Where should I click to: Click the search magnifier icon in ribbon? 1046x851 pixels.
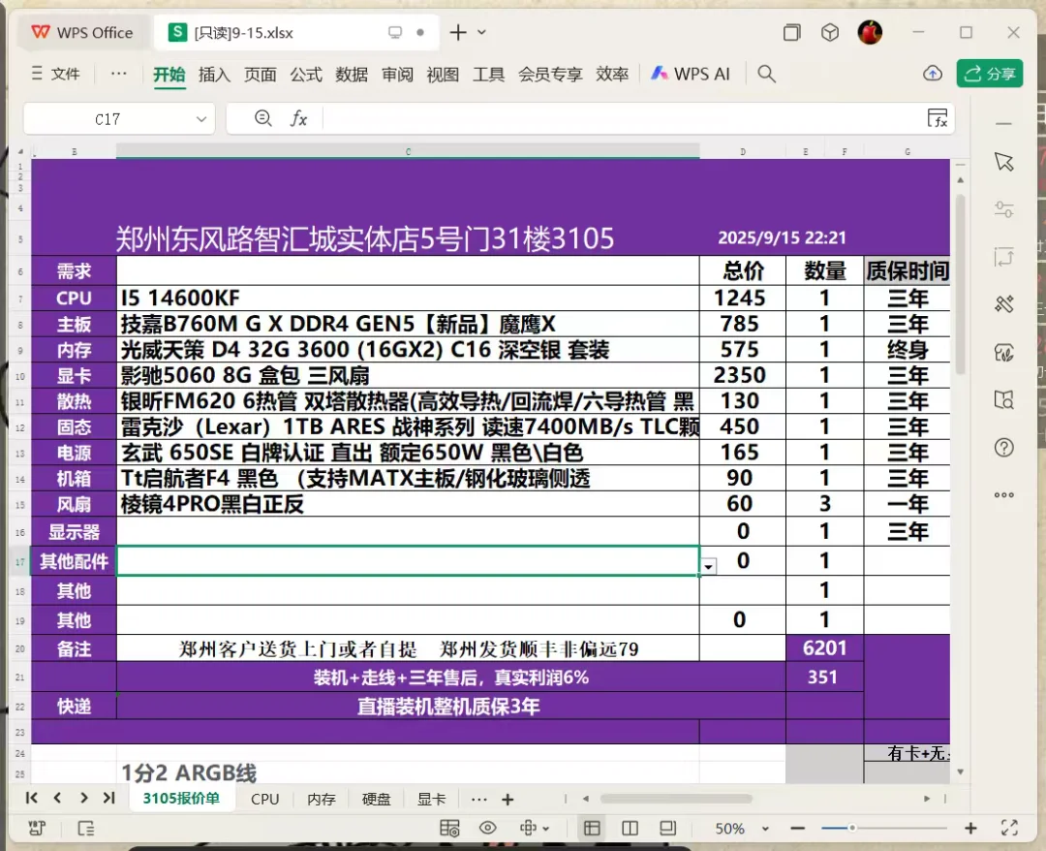coord(766,74)
